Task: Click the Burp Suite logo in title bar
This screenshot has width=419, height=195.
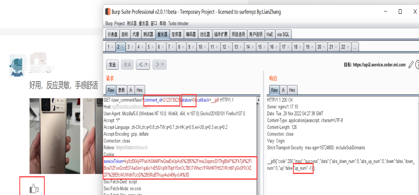Action: click(108, 12)
